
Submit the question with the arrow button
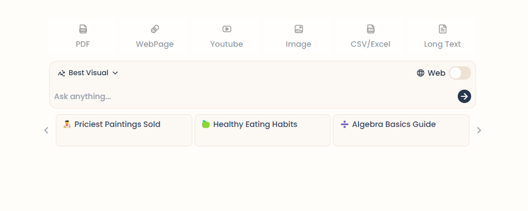click(464, 96)
